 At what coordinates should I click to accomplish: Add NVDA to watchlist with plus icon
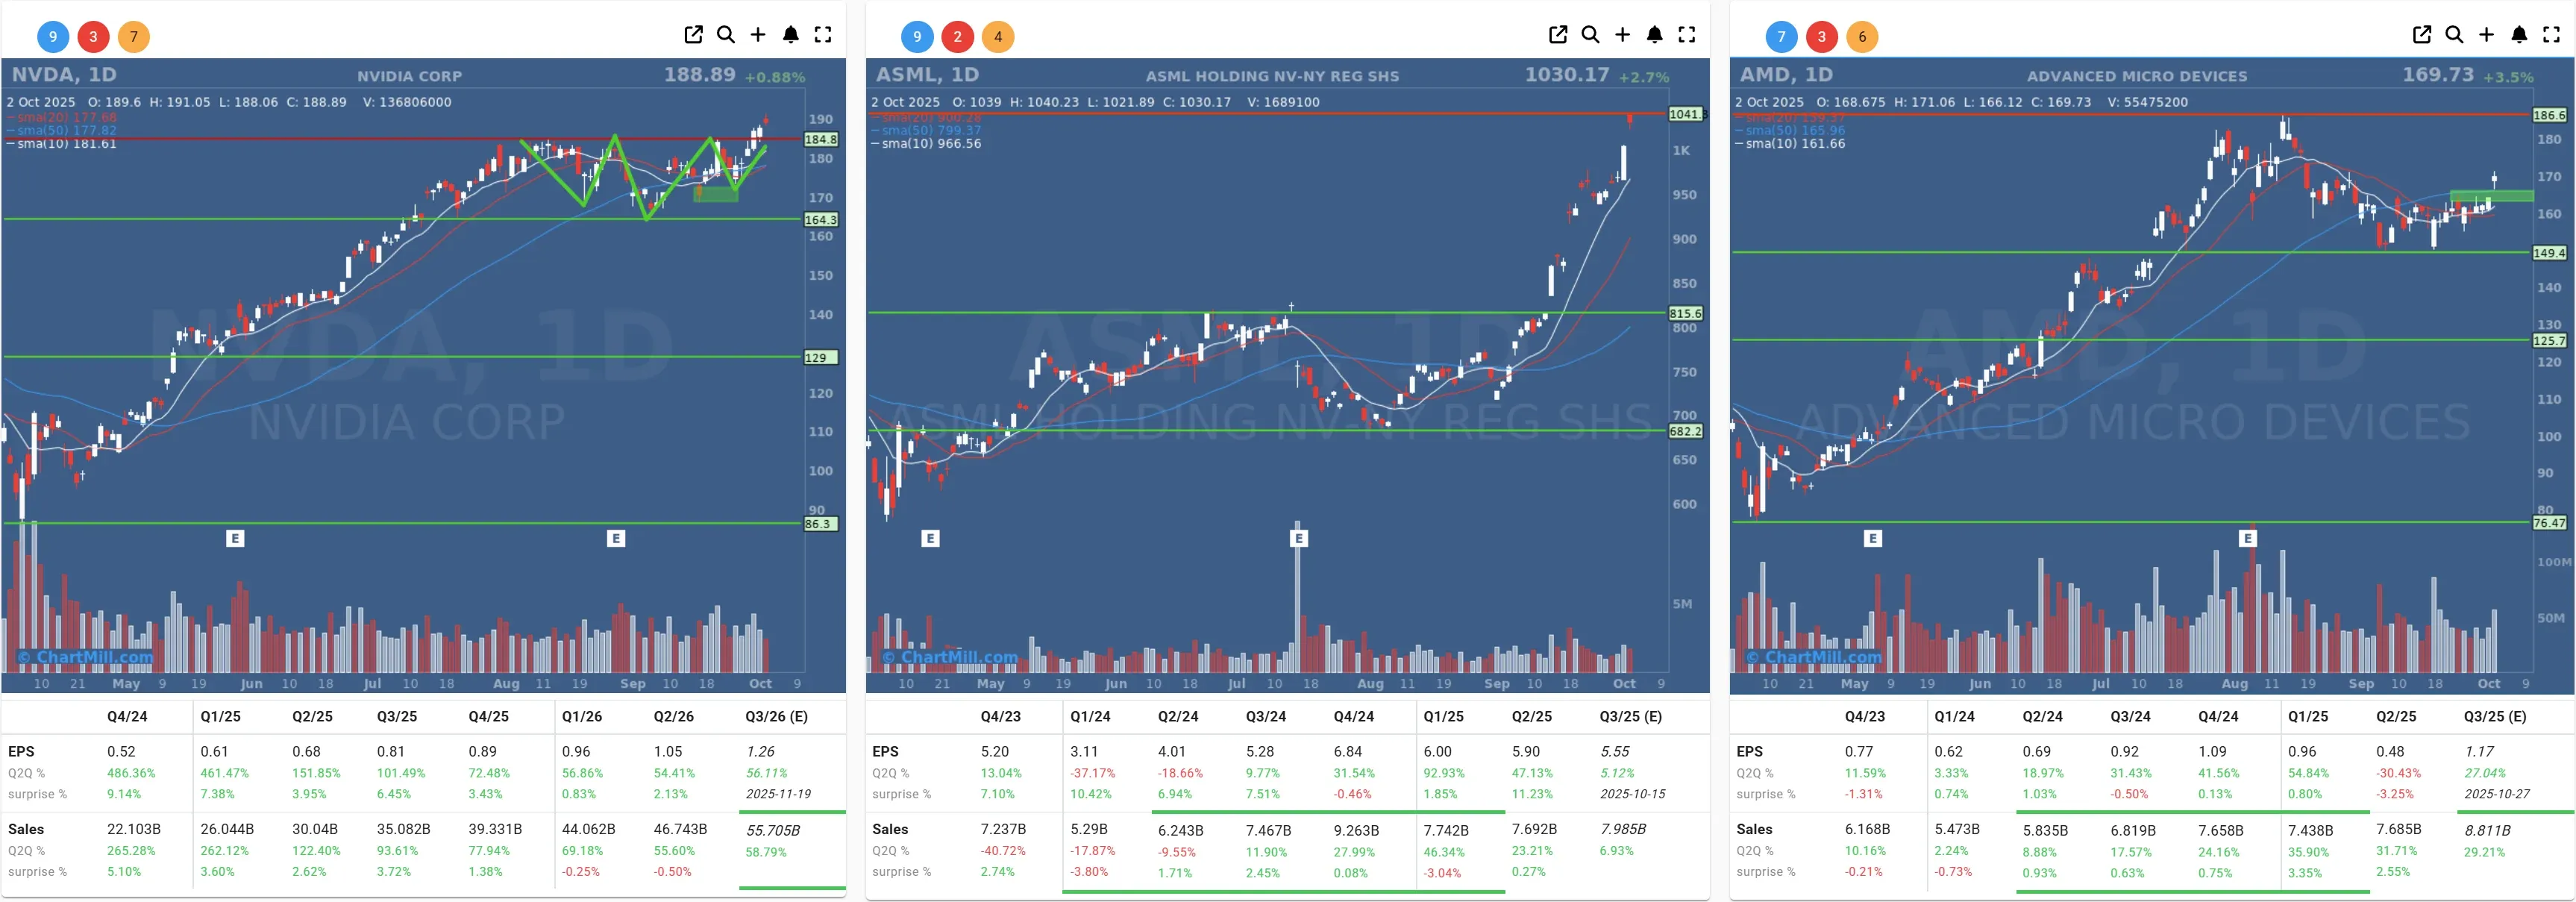tap(758, 35)
